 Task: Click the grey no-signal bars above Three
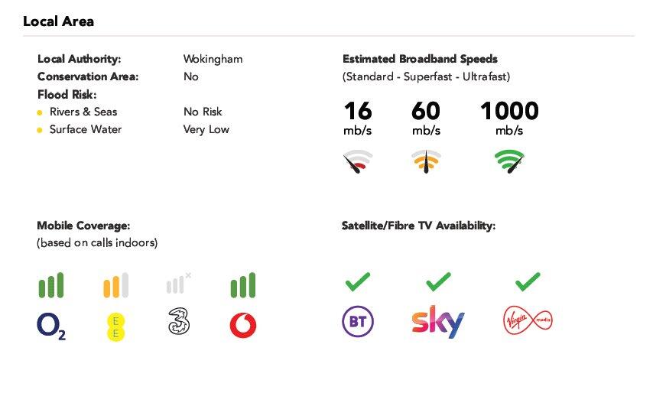click(178, 284)
